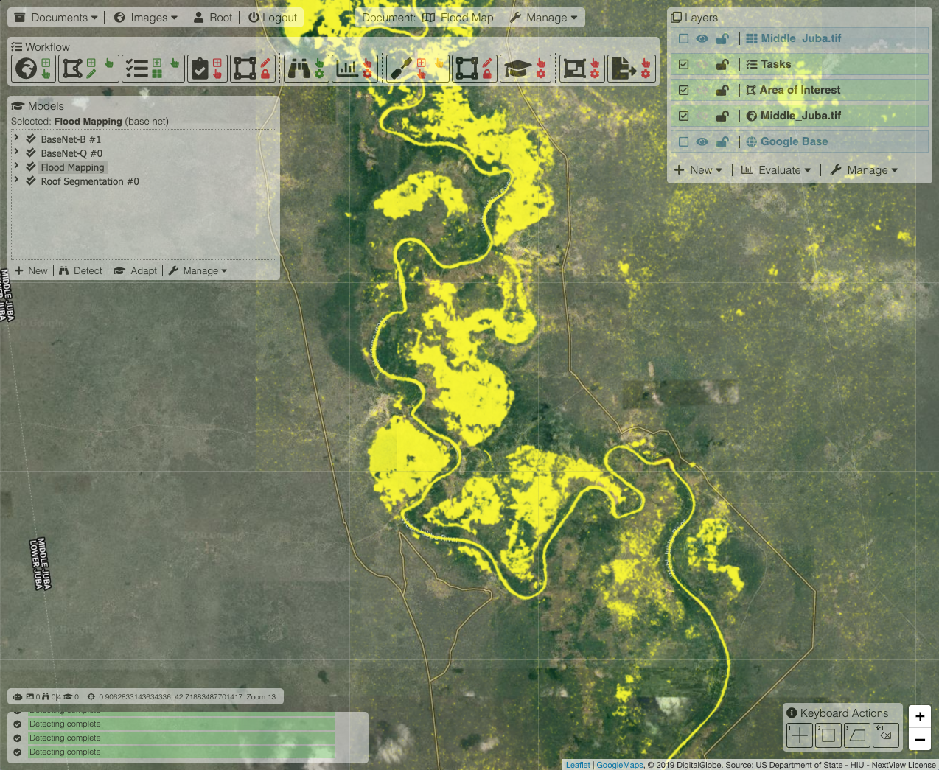The width and height of the screenshot is (939, 770).
Task: Select rectangle keyboard action 2
Action: coord(828,735)
